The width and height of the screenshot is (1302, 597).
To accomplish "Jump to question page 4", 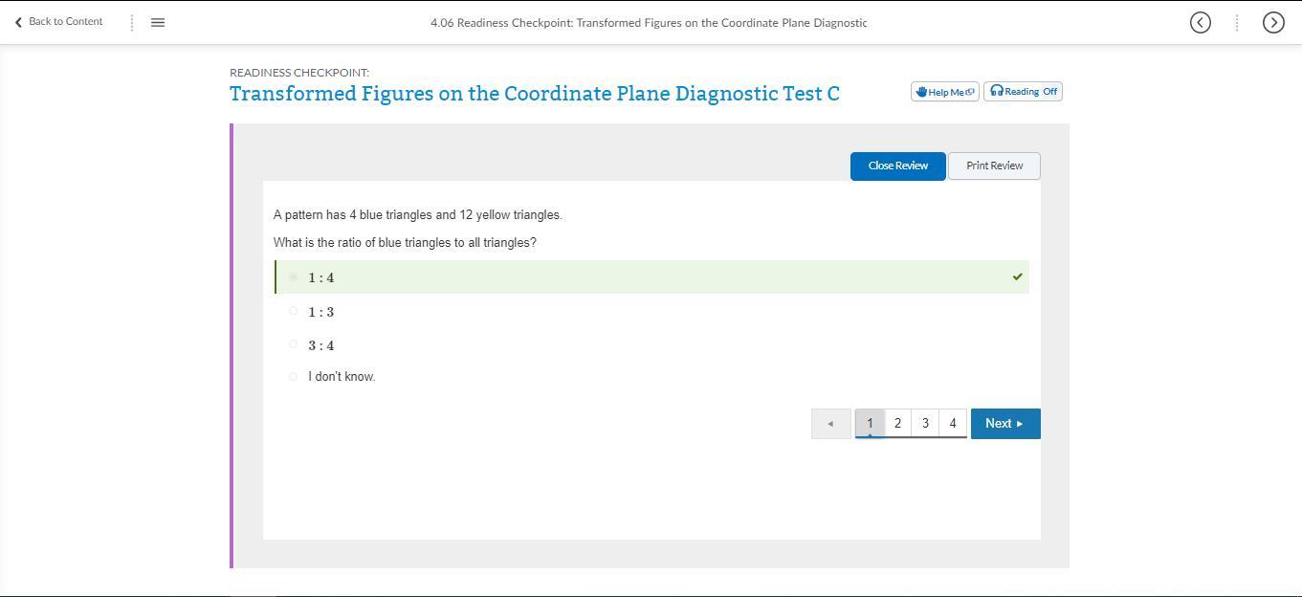I will [x=952, y=423].
